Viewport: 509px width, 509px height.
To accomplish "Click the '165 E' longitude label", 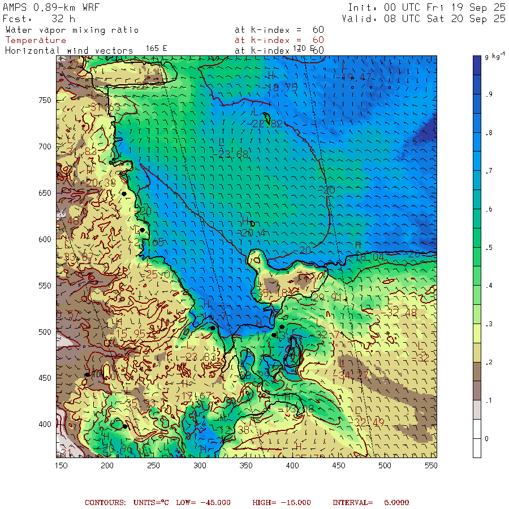I will click(x=157, y=49).
